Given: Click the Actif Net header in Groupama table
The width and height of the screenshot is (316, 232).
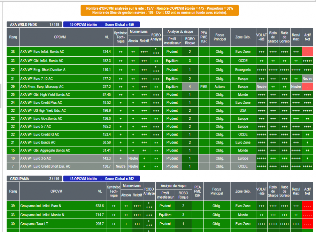Looking at the screenshot, I should pyautogui.click(x=308, y=192).
